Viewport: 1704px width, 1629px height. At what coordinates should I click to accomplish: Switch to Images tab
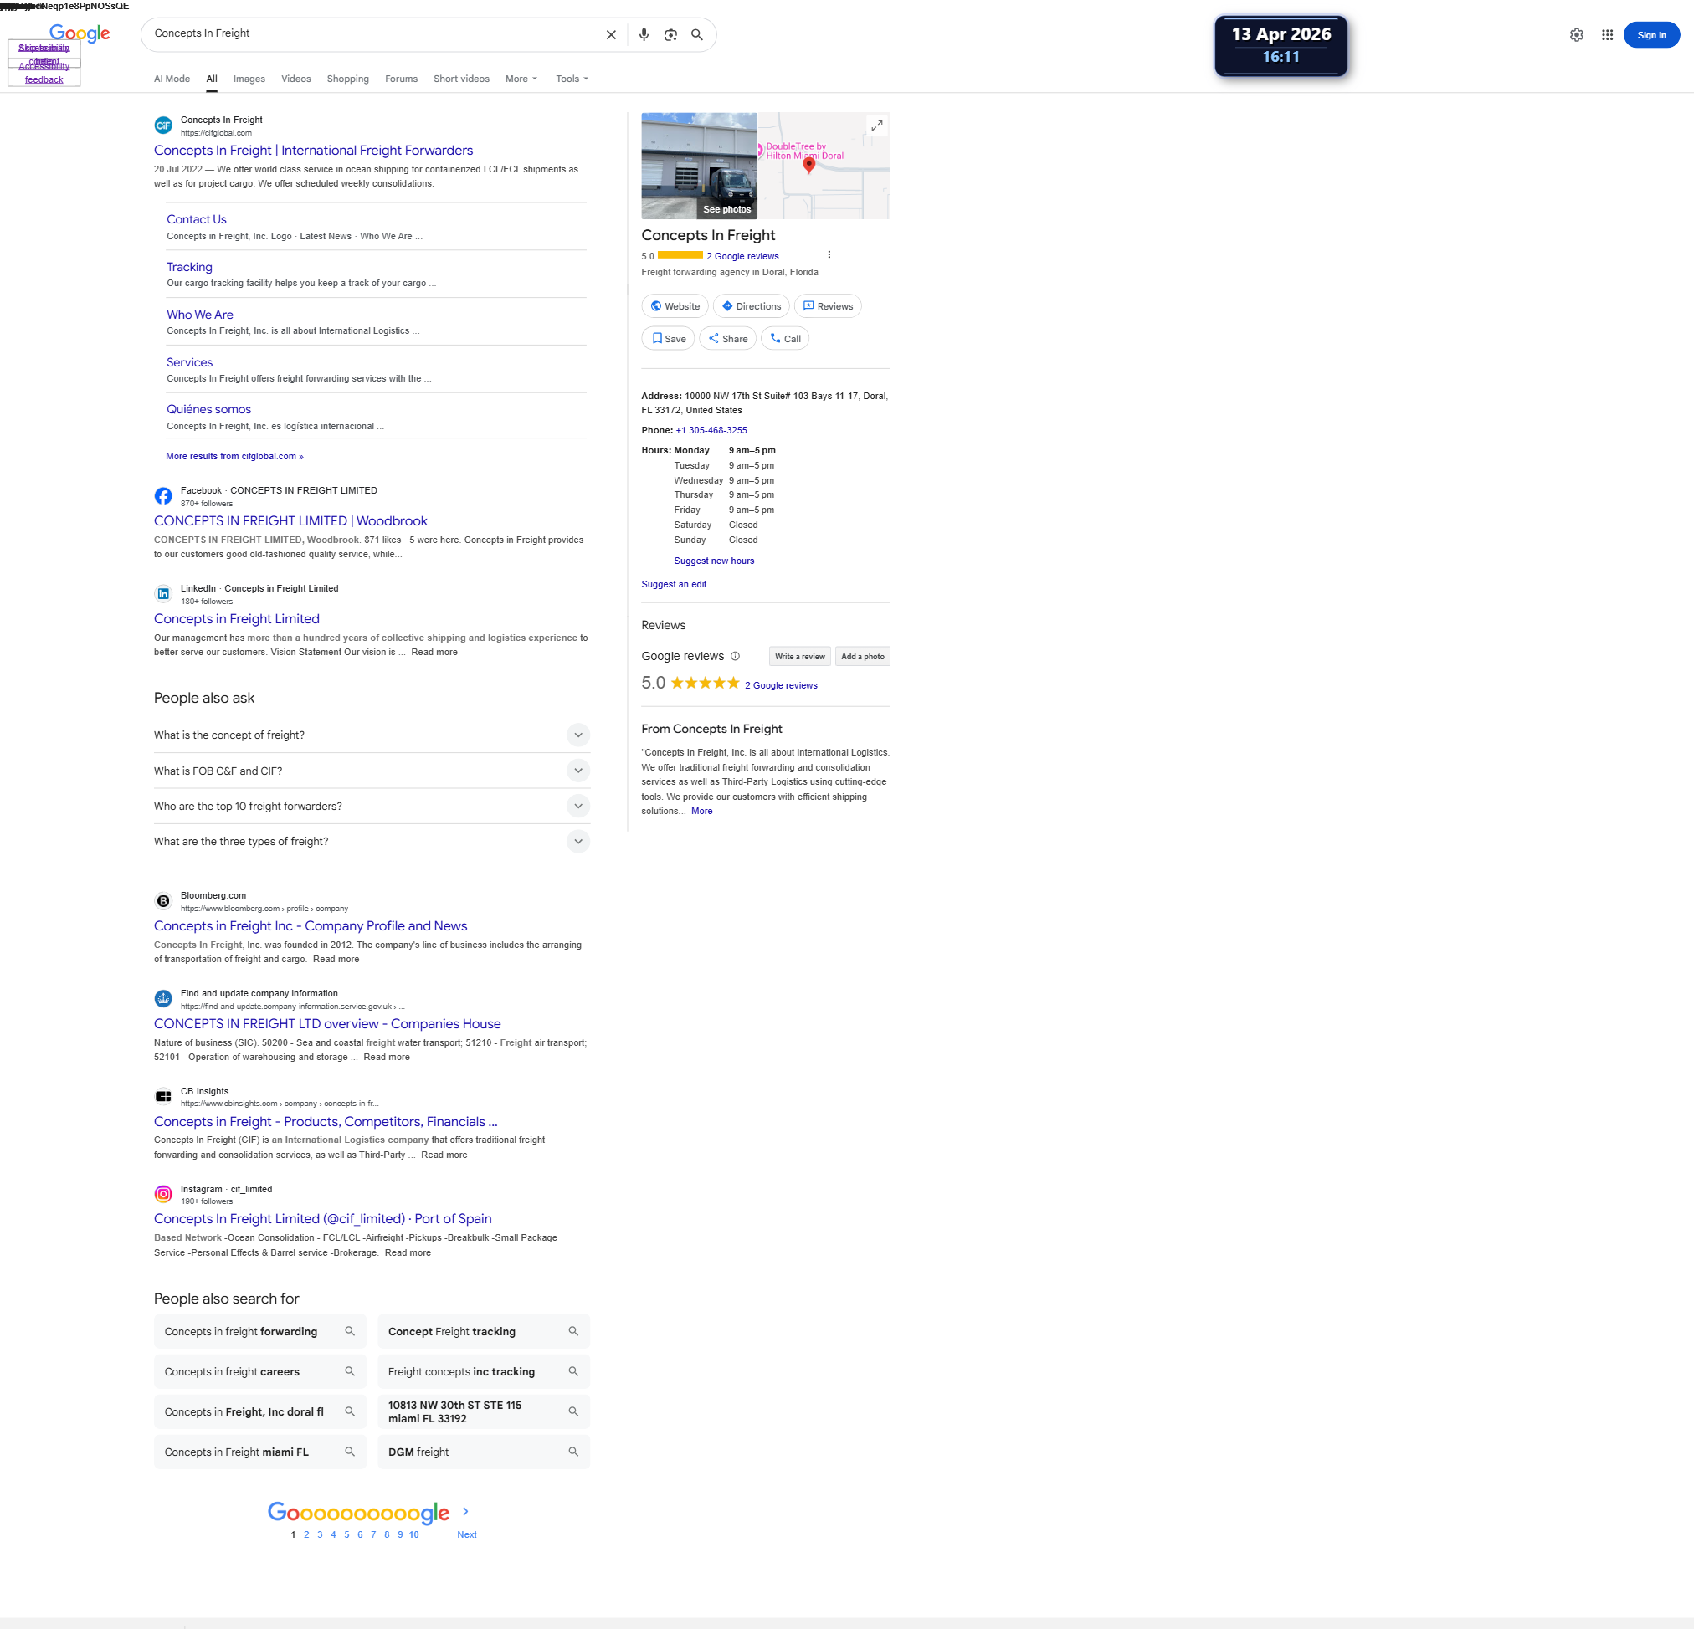(249, 79)
